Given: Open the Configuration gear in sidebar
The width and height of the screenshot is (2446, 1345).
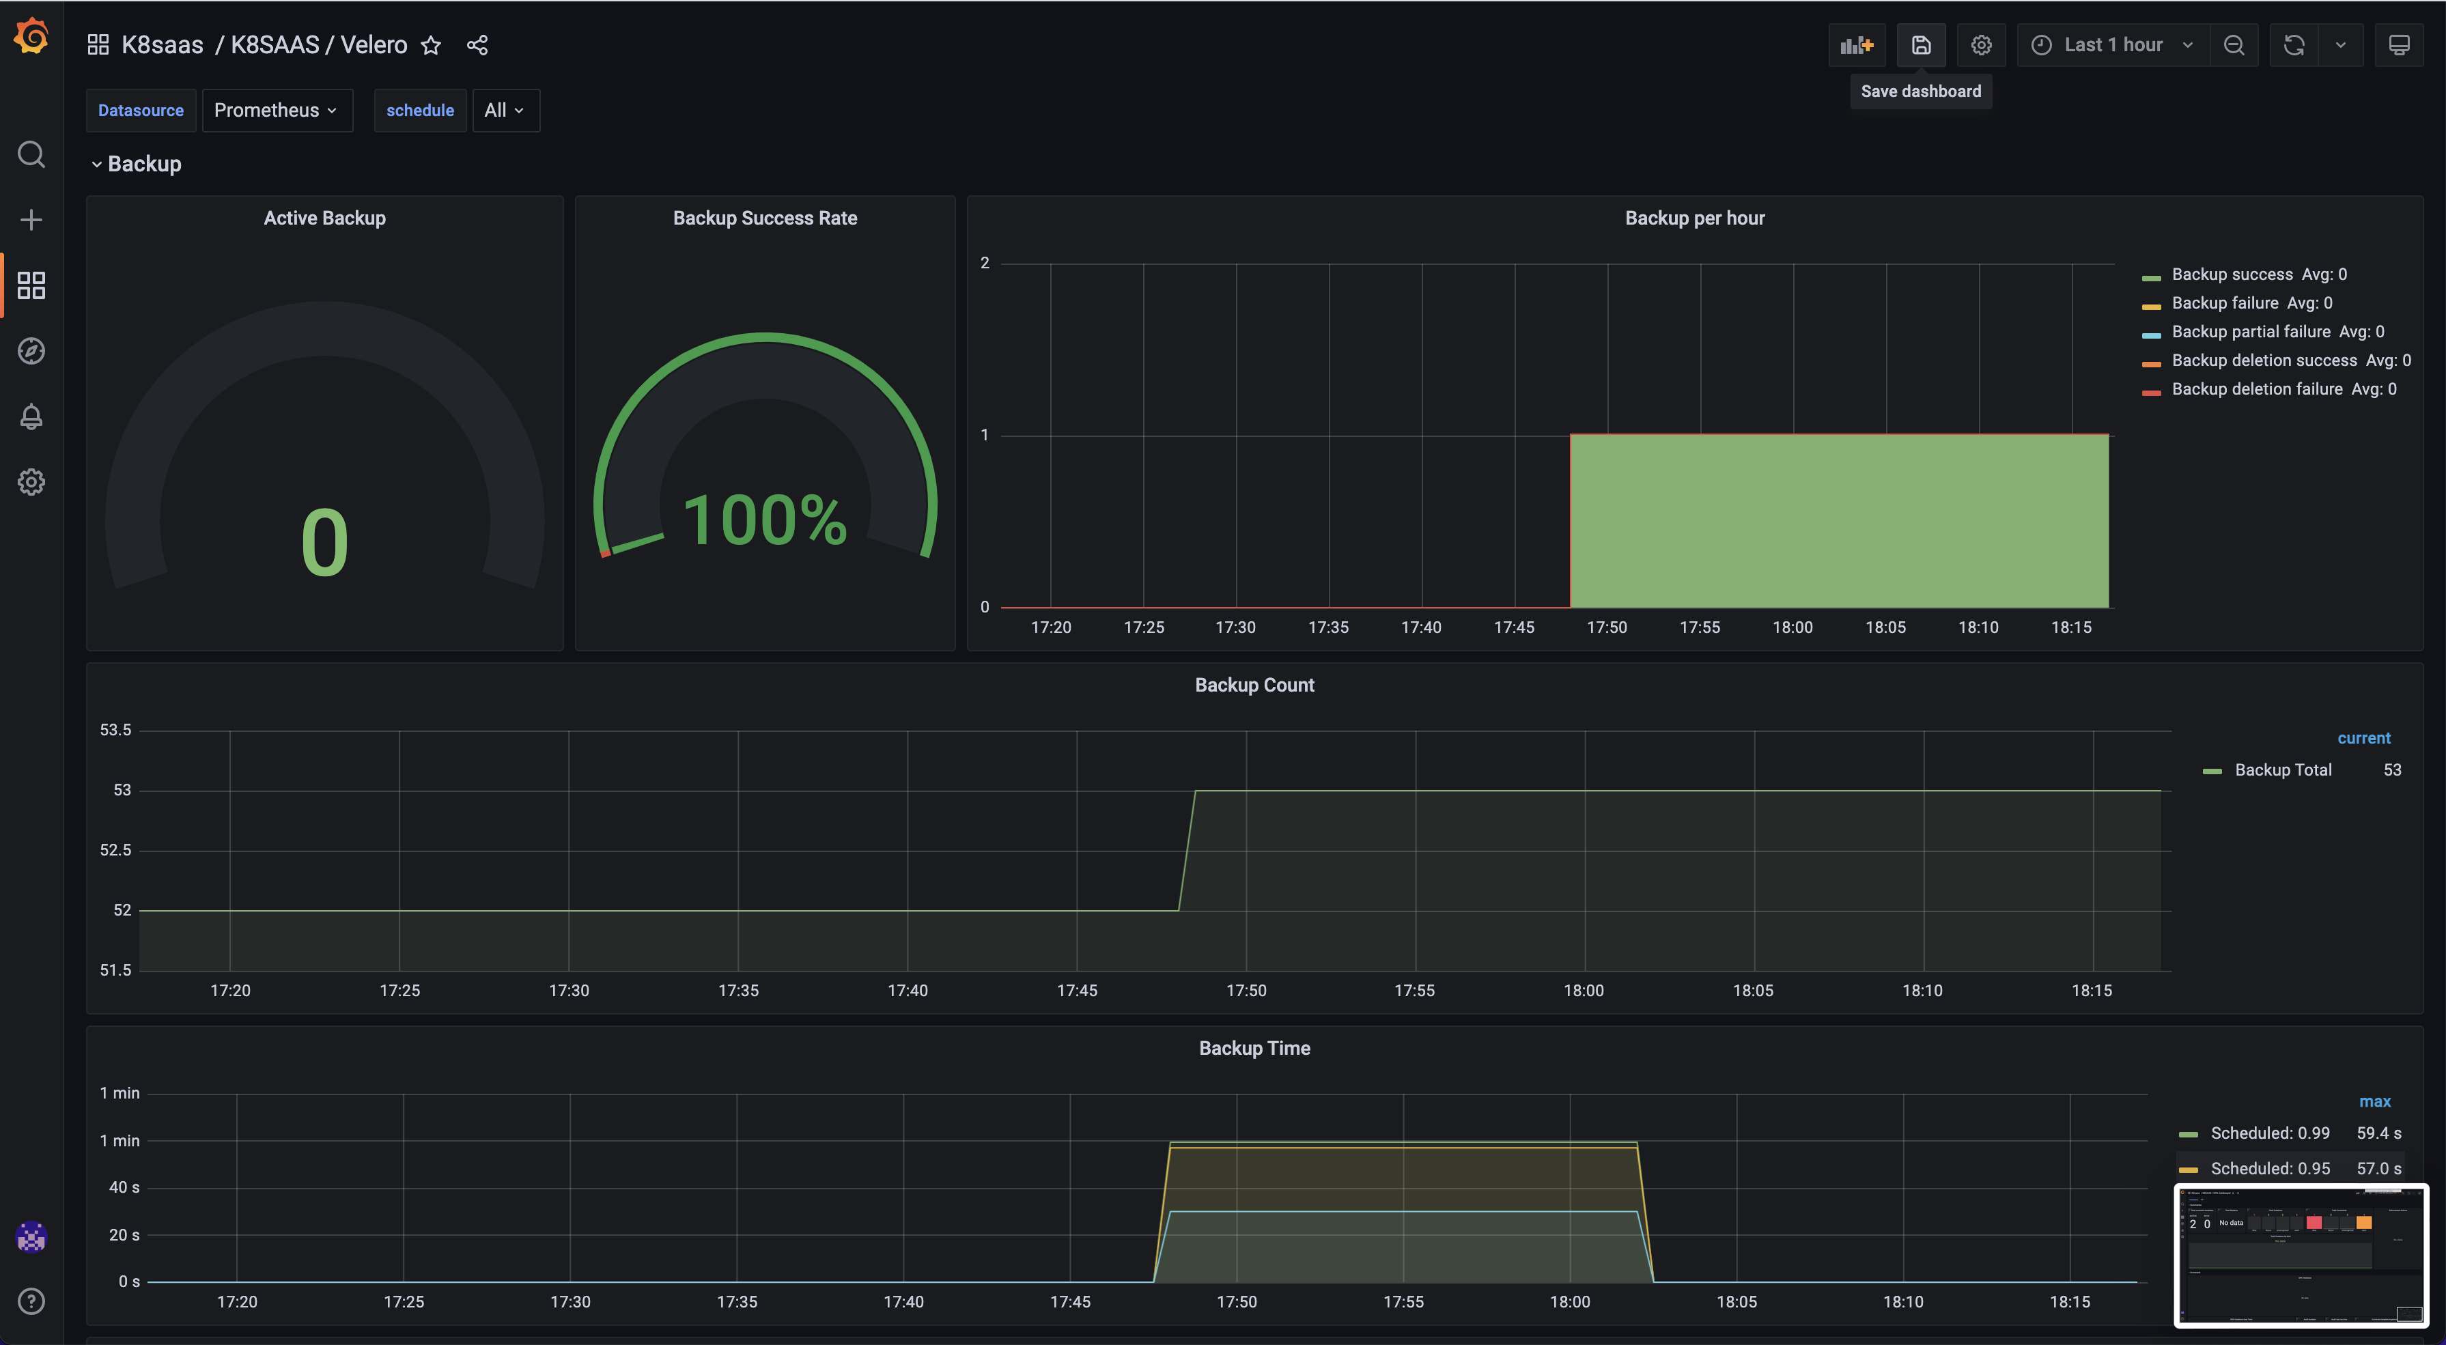Looking at the screenshot, I should (31, 481).
